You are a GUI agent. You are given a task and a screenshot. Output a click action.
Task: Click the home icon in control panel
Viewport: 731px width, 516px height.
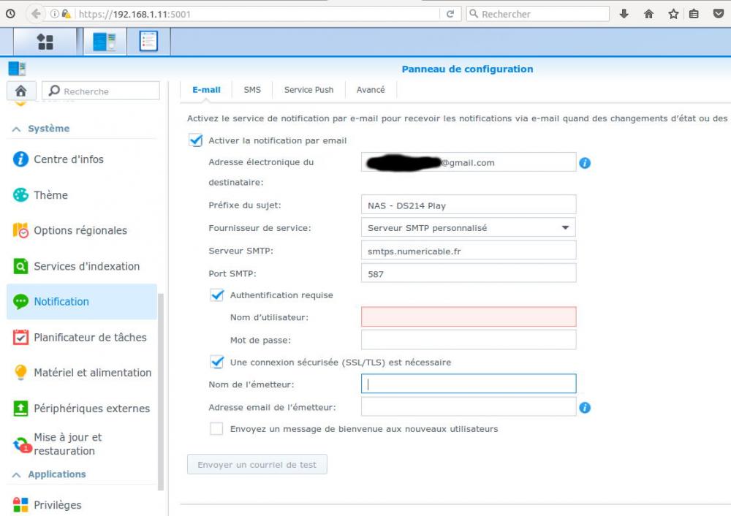click(21, 91)
